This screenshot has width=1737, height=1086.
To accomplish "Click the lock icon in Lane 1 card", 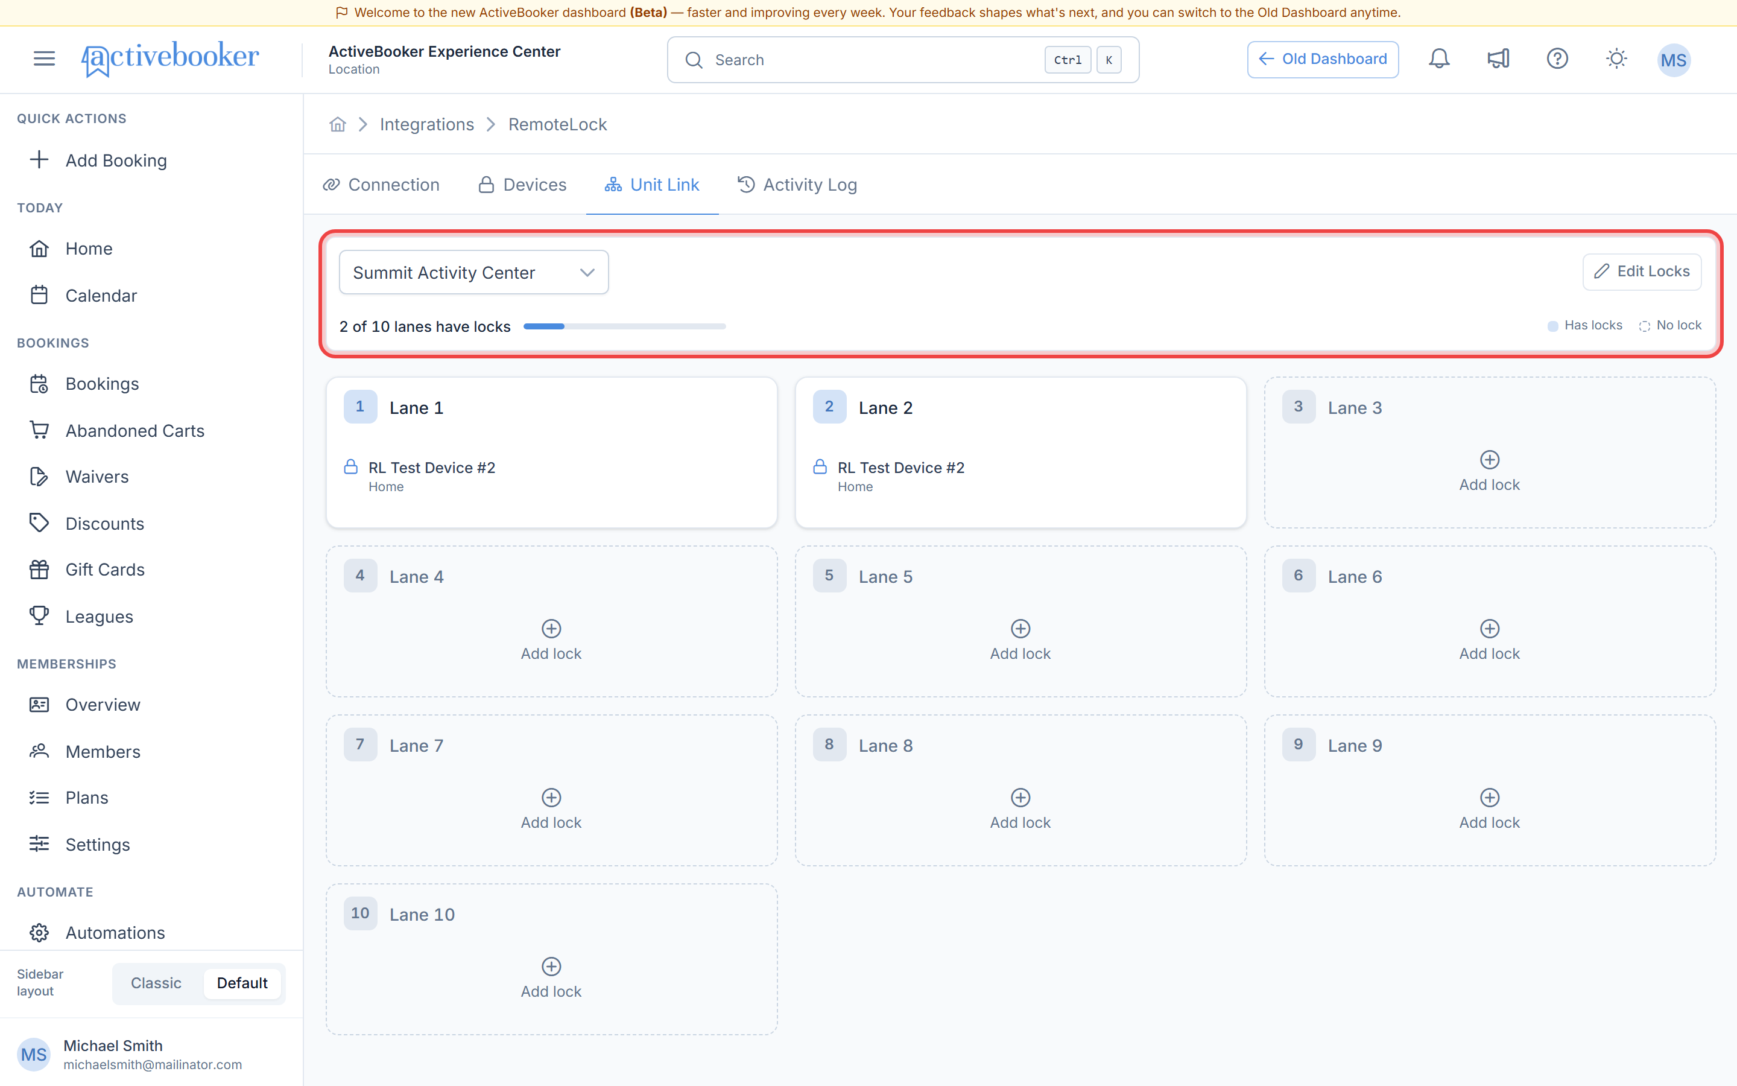I will (350, 467).
